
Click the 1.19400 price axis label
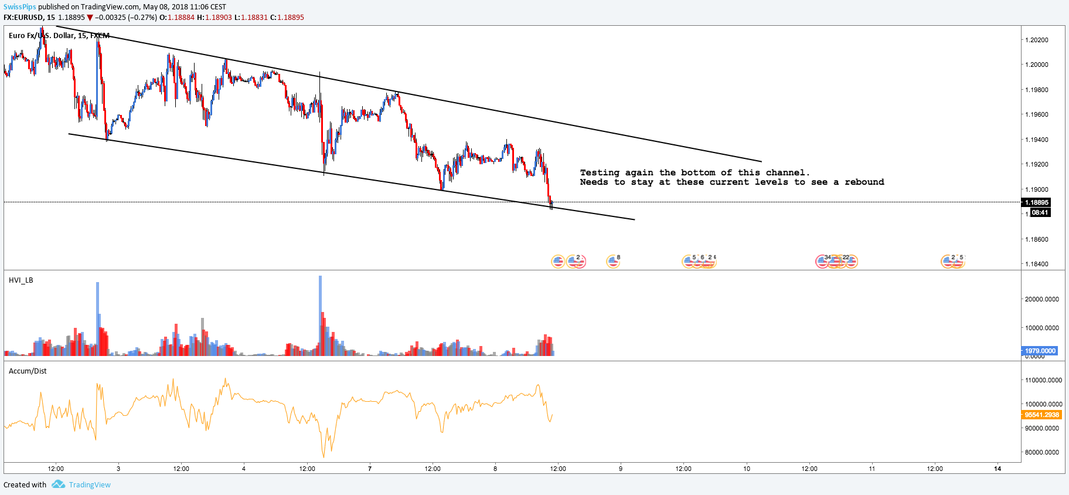point(1036,140)
